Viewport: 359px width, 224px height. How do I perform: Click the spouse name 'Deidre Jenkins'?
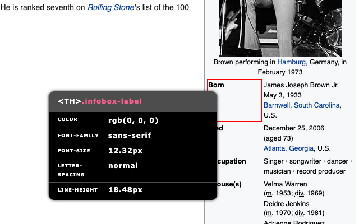(x=286, y=204)
